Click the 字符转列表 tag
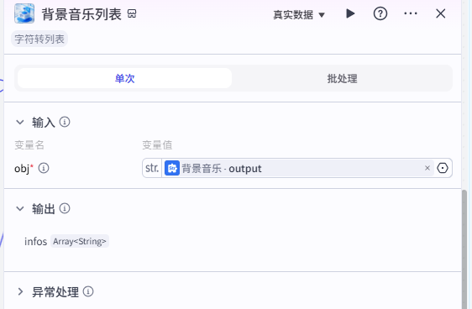This screenshot has height=309, width=472. (39, 39)
